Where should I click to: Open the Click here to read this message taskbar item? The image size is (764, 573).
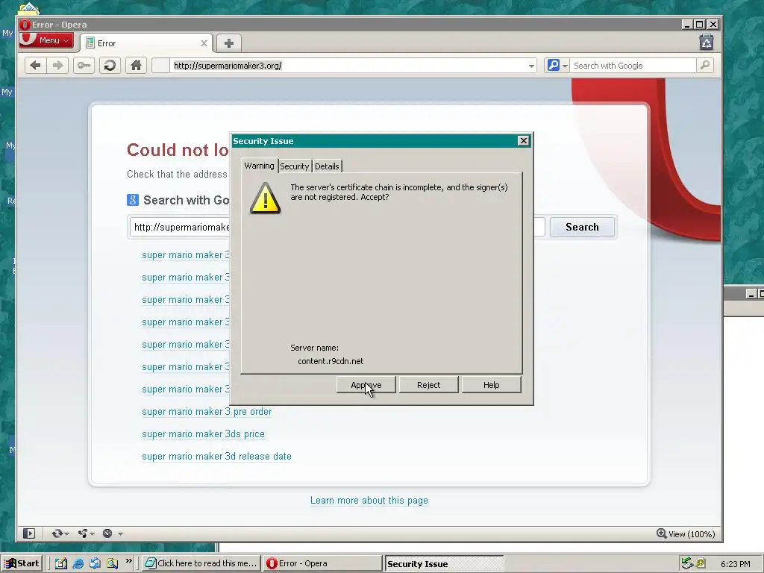tap(201, 564)
